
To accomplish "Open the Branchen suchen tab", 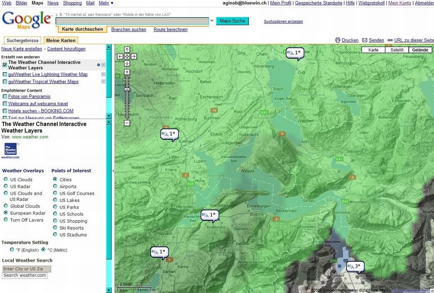I will click(129, 30).
